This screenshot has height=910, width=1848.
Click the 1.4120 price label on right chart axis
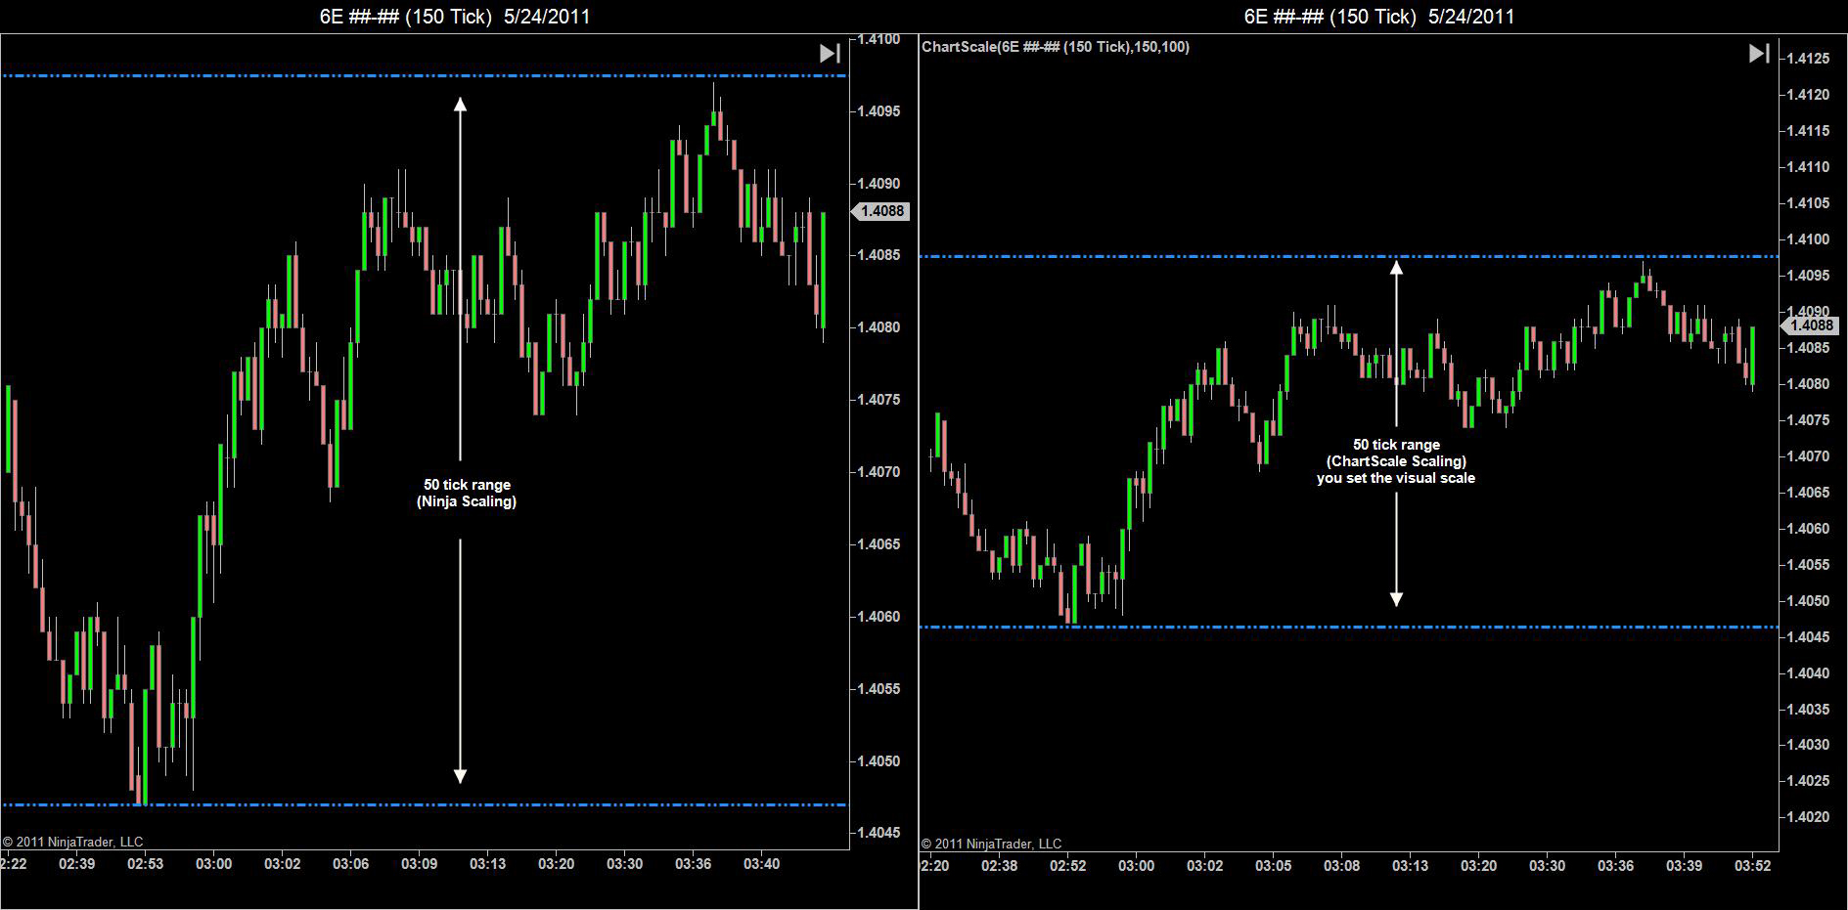click(1808, 95)
